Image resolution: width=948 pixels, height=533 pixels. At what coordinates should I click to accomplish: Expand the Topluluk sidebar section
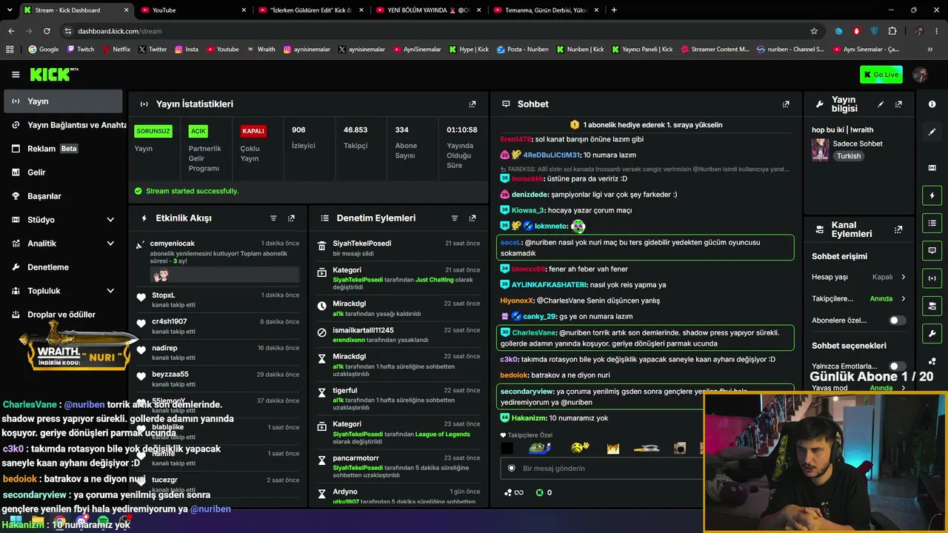110,291
